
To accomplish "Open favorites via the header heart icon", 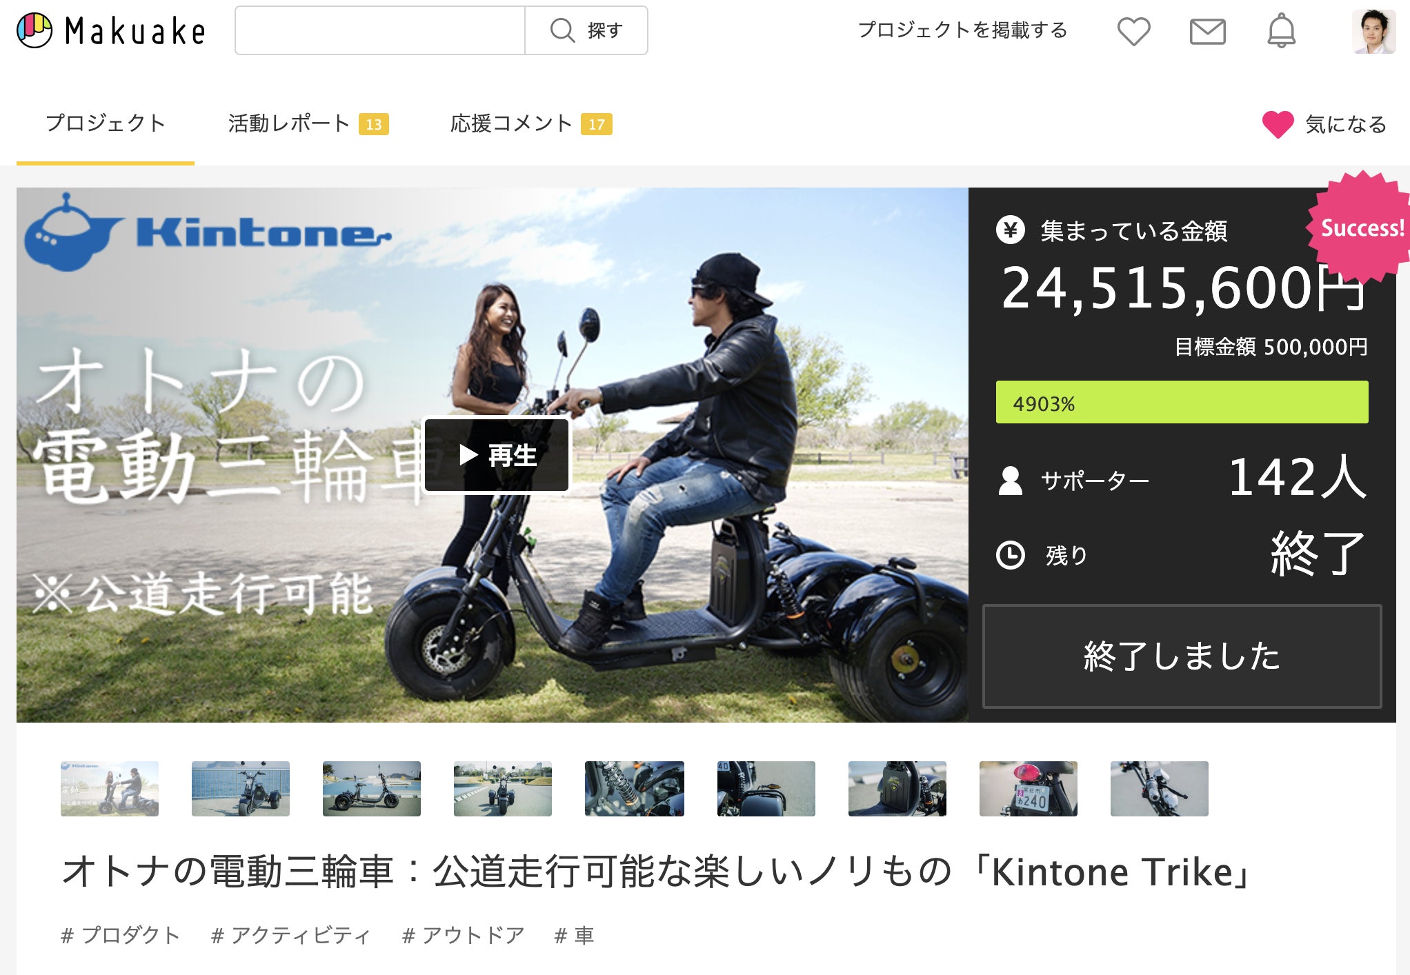I will pyautogui.click(x=1133, y=32).
